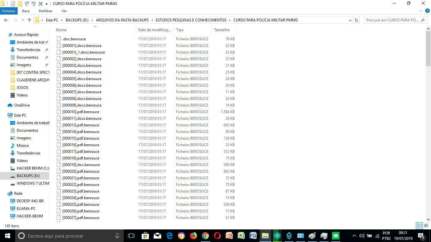
Task: Go to ARQUIVOS DA PASTA BACKUPS breadcrumb
Action: coord(122,20)
